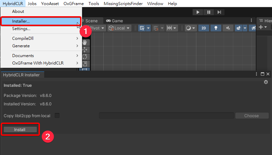Click the libil2cpp path input field
This screenshot has width=272, height=155.
point(166,115)
